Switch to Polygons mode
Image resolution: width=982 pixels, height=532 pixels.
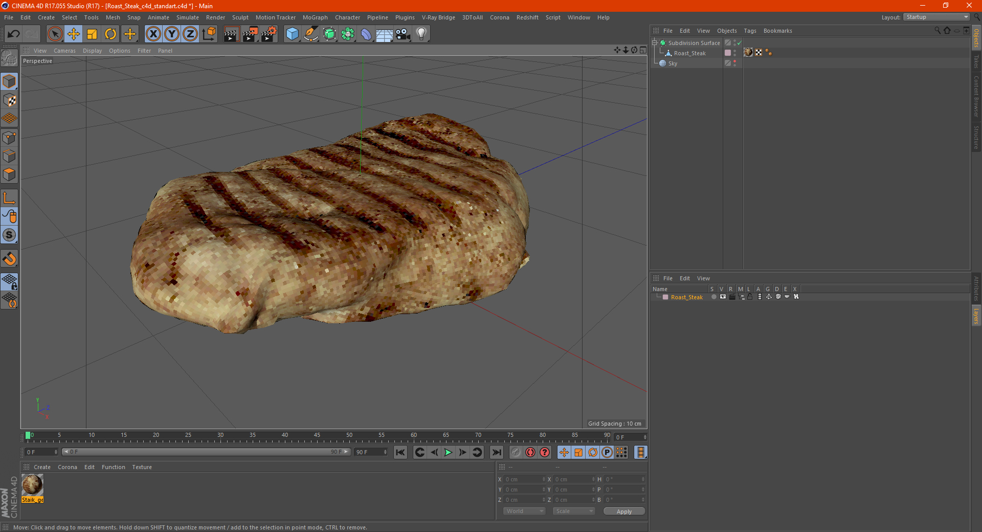pos(9,174)
